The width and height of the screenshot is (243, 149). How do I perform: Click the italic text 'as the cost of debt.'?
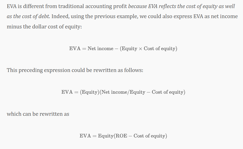(x=28, y=16)
